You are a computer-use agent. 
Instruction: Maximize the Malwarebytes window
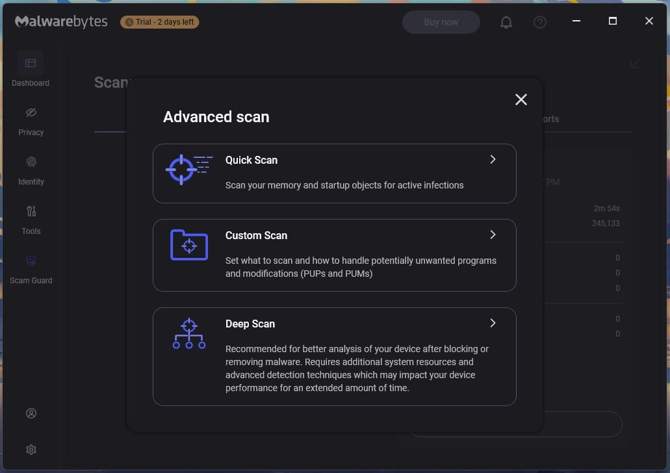(612, 21)
